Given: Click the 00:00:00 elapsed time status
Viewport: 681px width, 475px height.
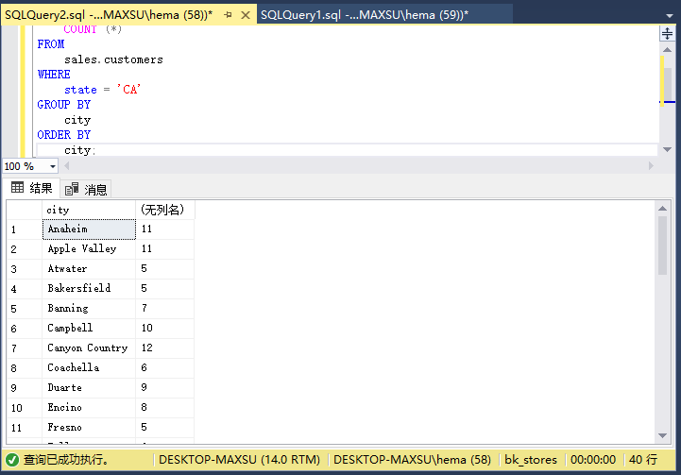Looking at the screenshot, I should tap(593, 459).
